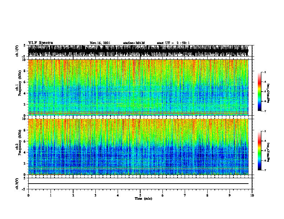Click time axis tick label "5"
The width and height of the screenshot is (284, 219).
pos(140,195)
